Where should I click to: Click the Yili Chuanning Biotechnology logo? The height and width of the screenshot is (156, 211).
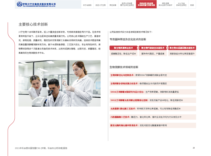tap(36, 4)
